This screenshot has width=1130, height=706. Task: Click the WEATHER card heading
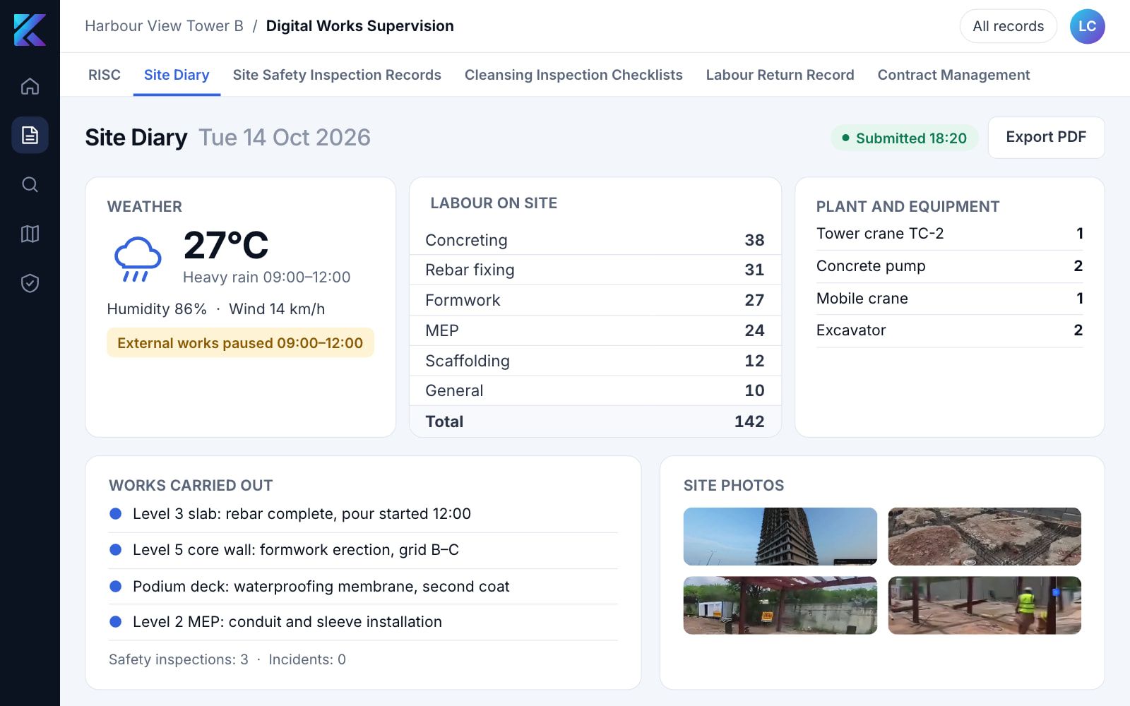point(145,207)
